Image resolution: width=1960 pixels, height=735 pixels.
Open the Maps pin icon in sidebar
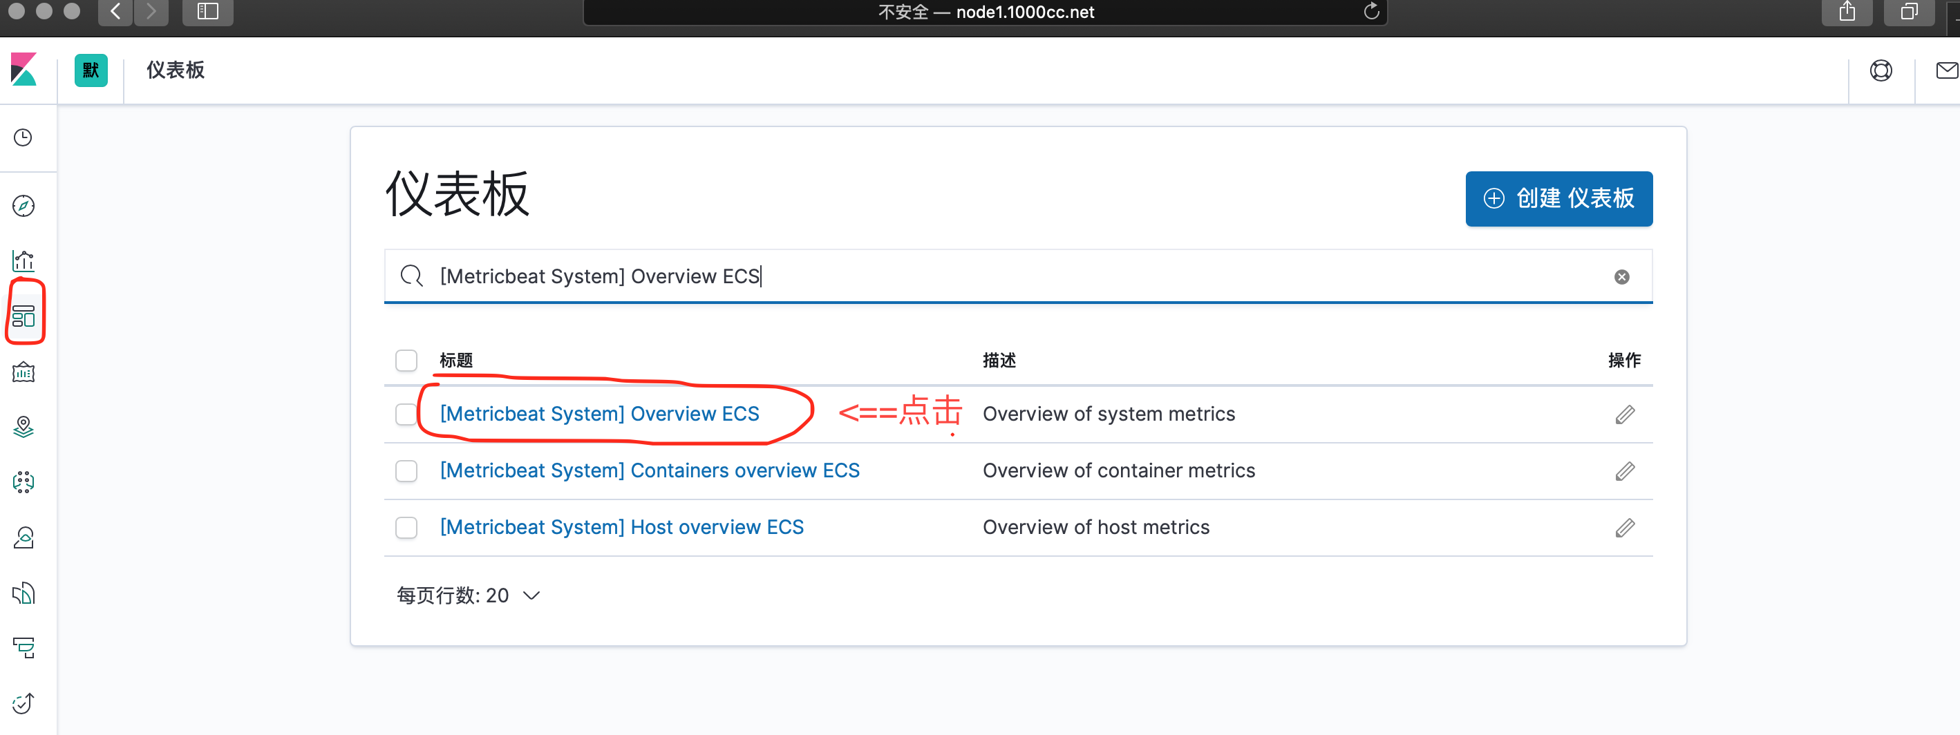coord(23,427)
